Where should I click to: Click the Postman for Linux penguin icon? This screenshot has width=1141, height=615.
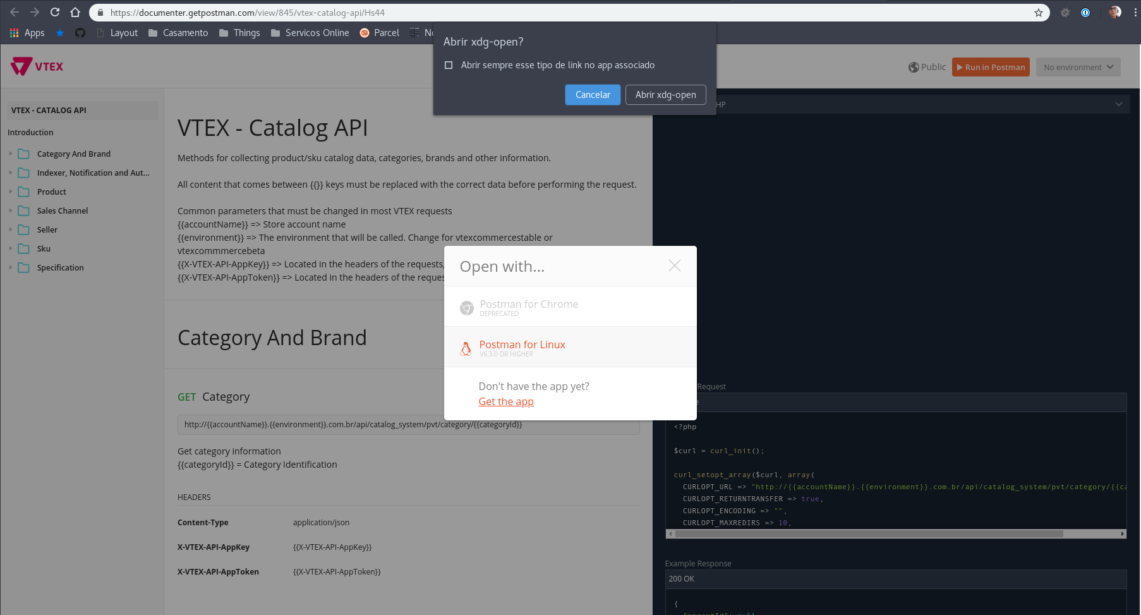(466, 349)
